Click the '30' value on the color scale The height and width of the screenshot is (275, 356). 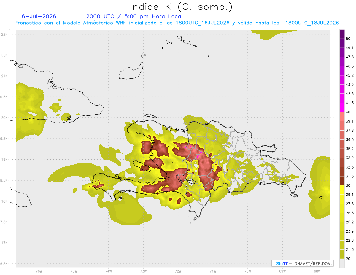coord(349,185)
